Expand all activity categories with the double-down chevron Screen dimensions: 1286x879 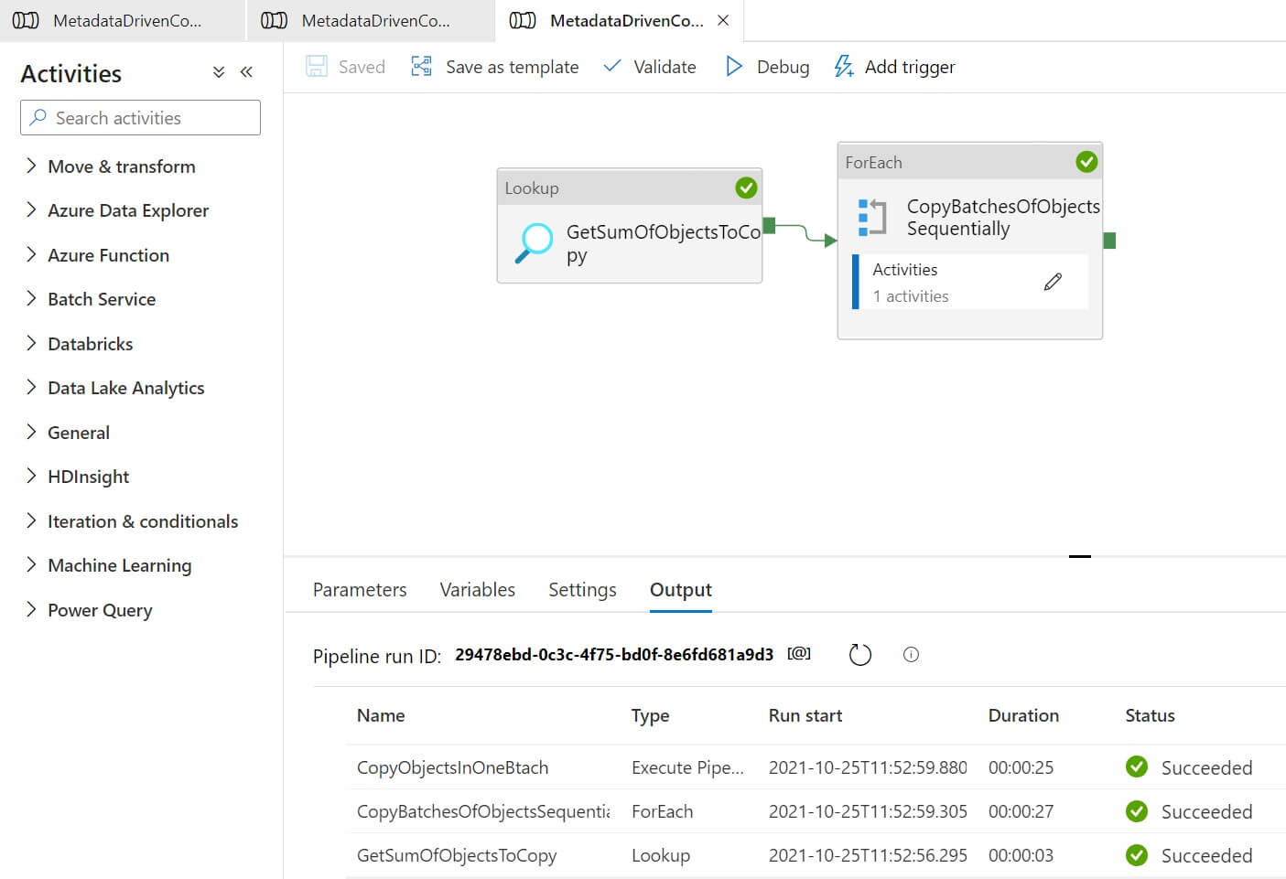pos(219,72)
